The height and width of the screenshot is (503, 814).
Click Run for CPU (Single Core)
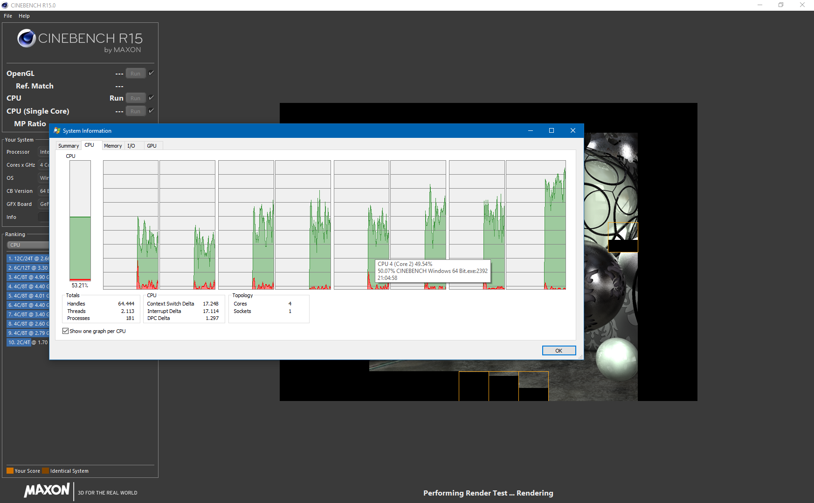[136, 111]
